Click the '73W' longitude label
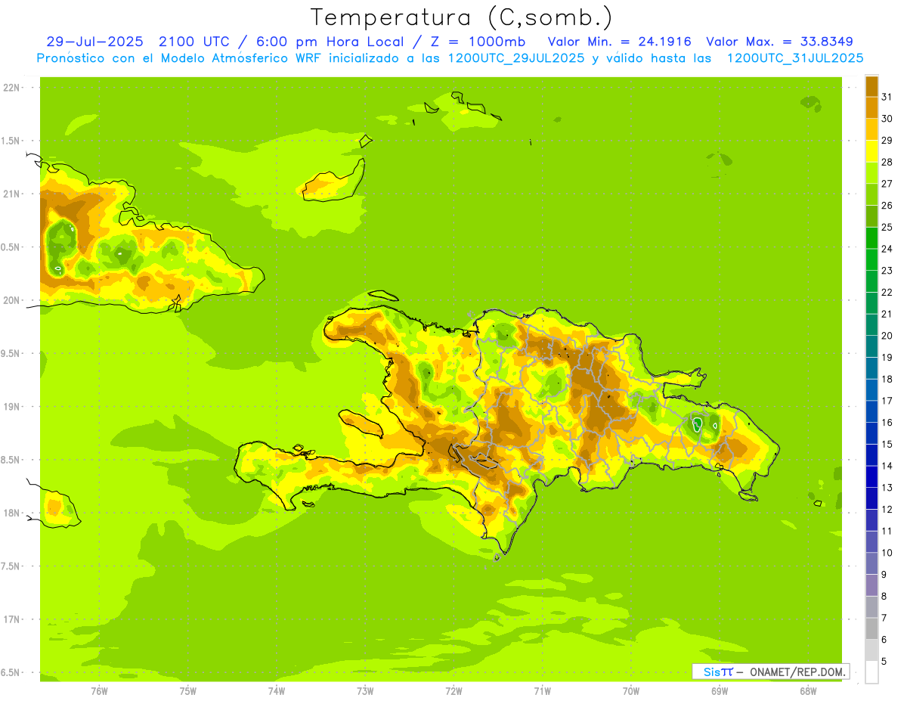 (365, 690)
